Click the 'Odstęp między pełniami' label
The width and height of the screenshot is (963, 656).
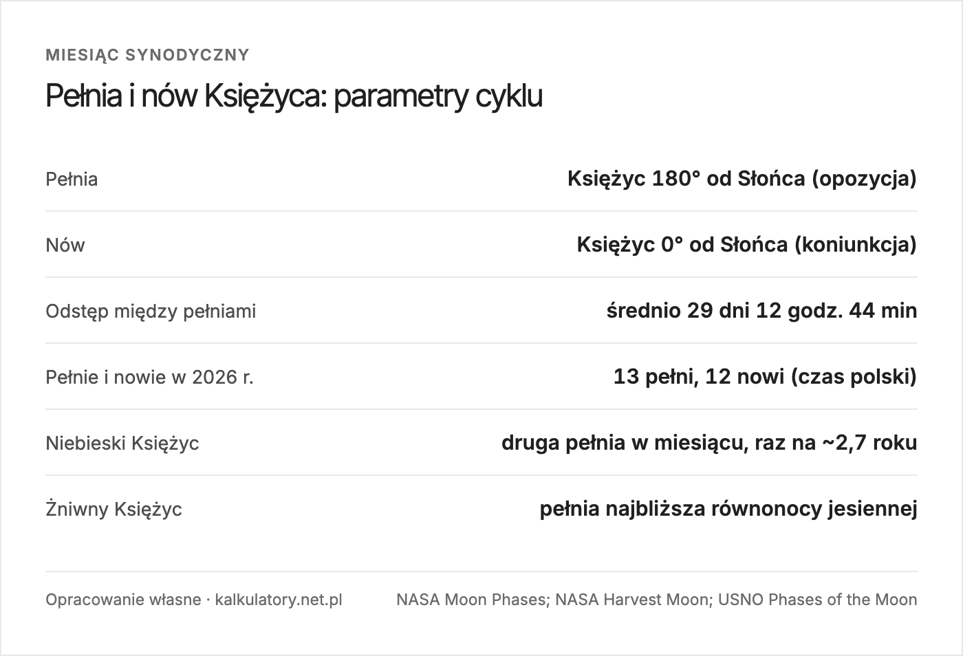pyautogui.click(x=151, y=311)
